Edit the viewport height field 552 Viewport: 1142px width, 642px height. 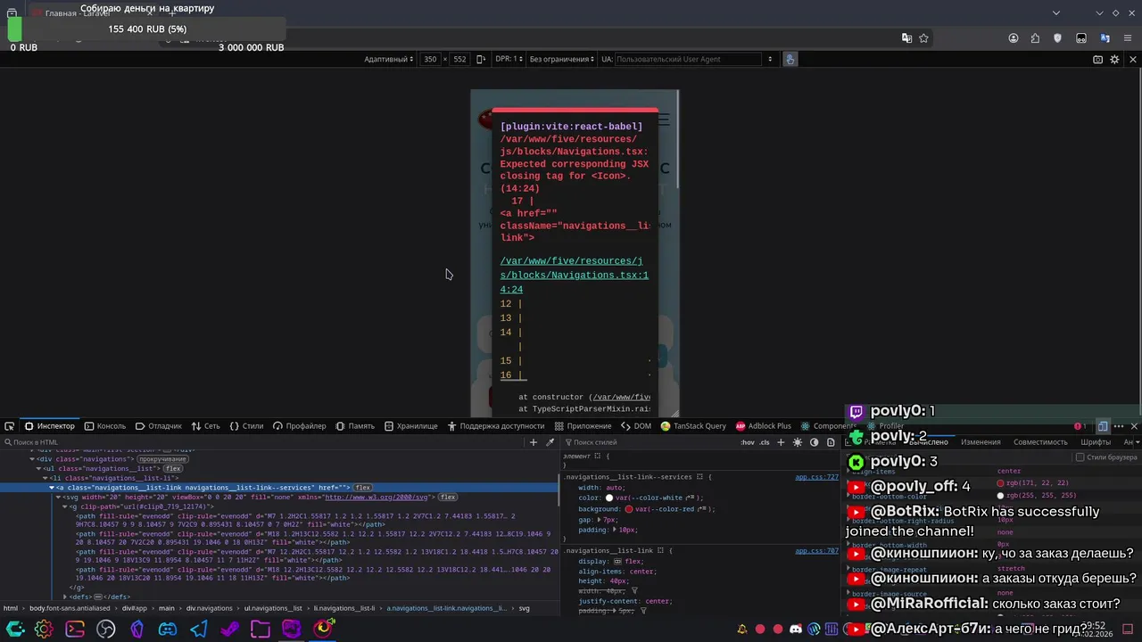pos(459,59)
